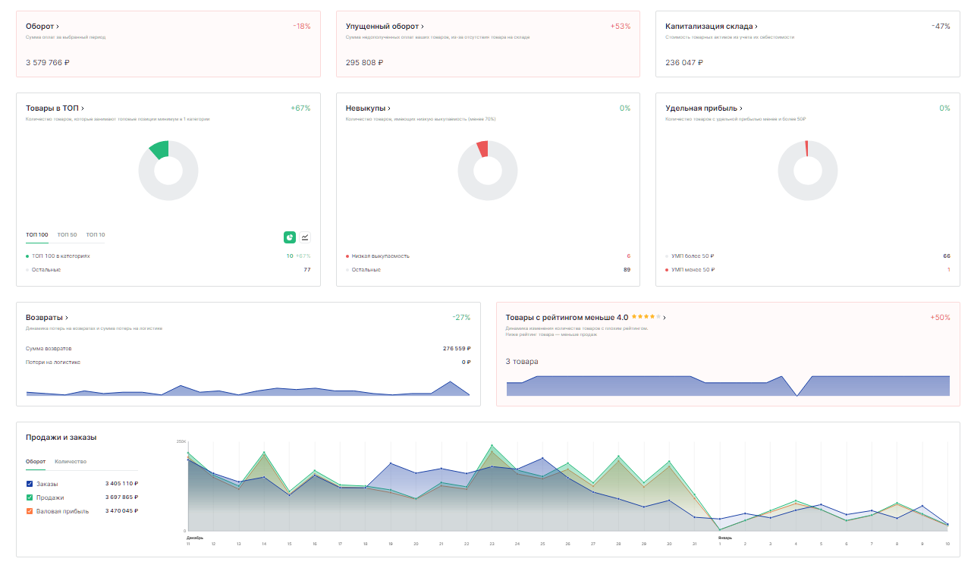Screen dimensions: 971x568
Task: Click the red dot beside Низкая выкупаемость
Action: [347, 256]
